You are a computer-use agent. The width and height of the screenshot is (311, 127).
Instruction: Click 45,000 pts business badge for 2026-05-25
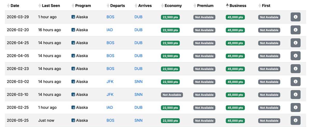pos(235,121)
